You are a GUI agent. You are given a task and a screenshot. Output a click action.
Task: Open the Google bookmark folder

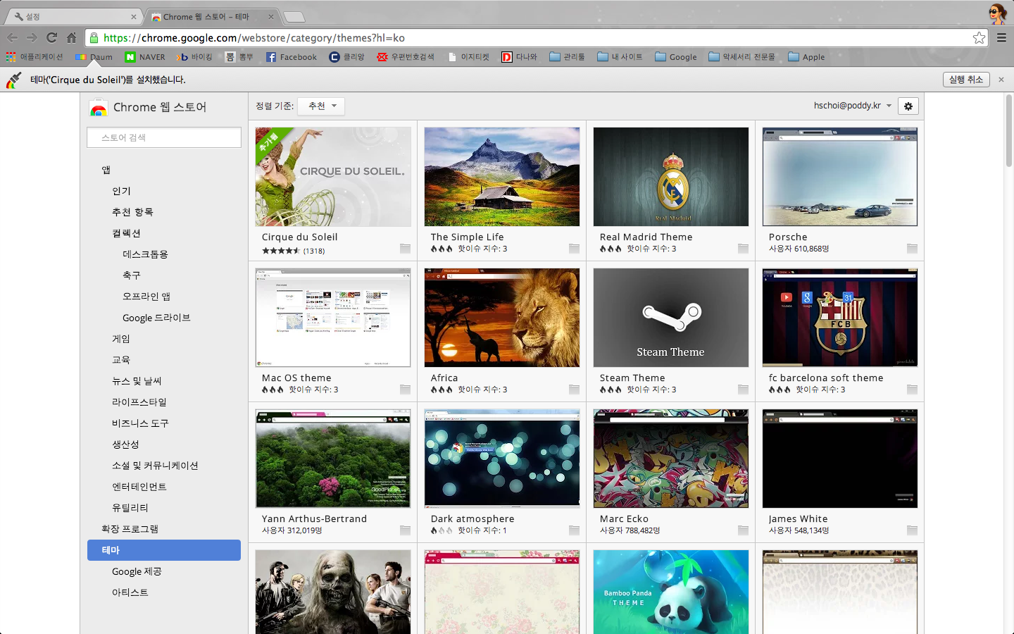tap(676, 57)
